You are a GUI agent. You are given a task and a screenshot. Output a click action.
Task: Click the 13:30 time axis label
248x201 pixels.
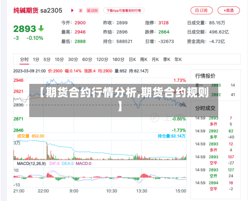coord(142,191)
